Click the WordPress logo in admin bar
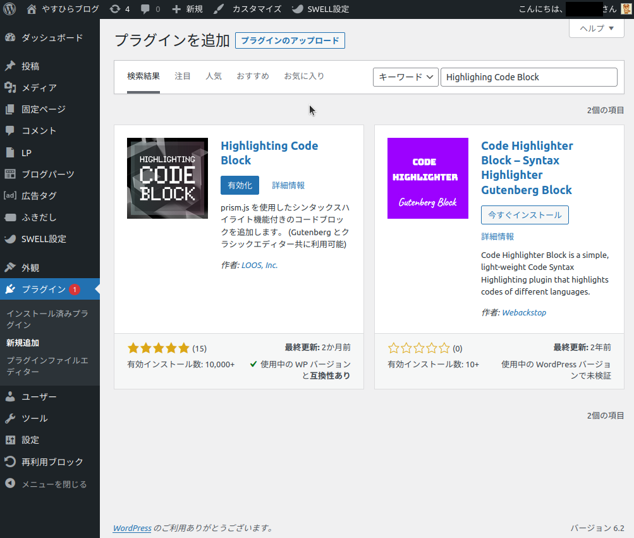This screenshot has height=538, width=634. 10,9
